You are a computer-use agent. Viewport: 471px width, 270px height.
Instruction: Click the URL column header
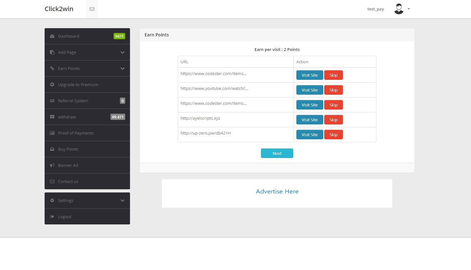(x=184, y=62)
